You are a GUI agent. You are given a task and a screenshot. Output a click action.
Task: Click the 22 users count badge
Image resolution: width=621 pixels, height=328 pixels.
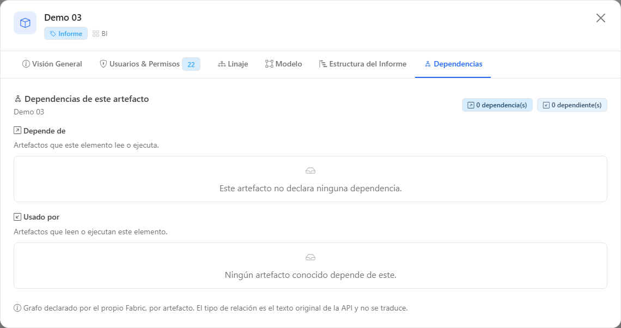(191, 64)
